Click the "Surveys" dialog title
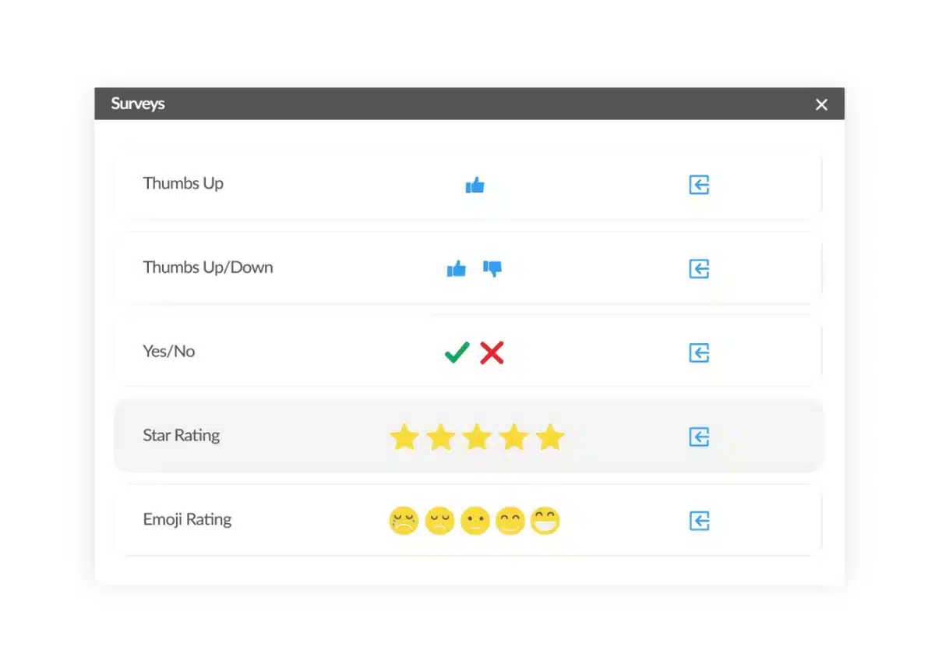Viewport: 935px width, 658px height. coord(138,104)
